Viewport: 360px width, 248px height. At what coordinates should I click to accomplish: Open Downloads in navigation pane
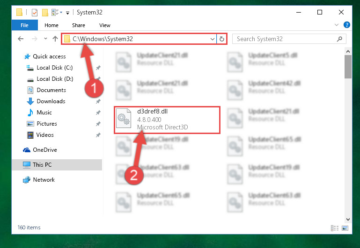pos(51,101)
